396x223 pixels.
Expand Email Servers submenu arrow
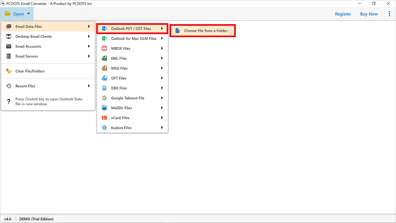89,56
